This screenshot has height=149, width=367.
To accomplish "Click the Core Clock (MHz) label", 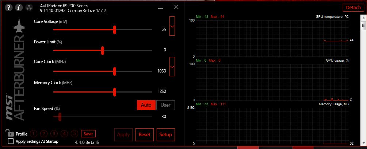I will pyautogui.click(x=50, y=62).
